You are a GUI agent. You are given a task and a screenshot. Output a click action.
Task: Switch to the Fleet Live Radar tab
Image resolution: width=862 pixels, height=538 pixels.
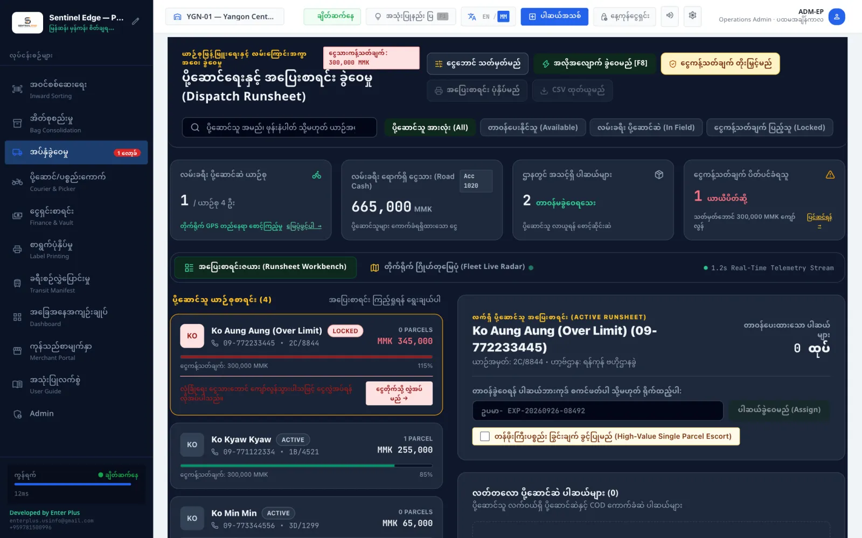tap(451, 267)
